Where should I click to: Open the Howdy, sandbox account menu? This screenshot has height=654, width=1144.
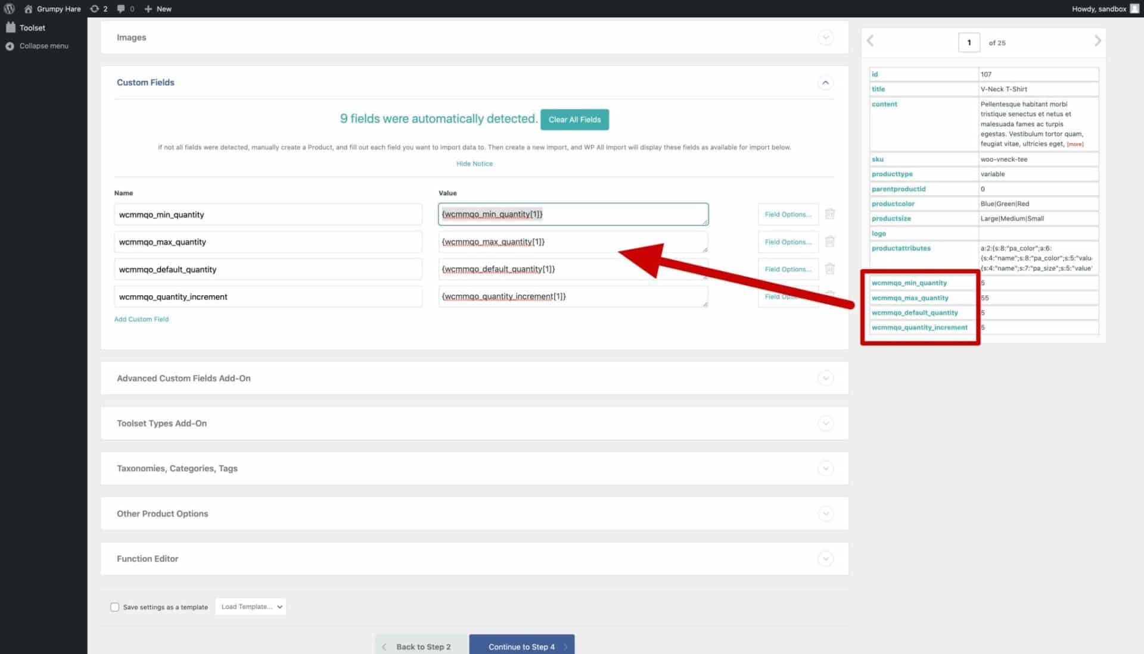point(1100,8)
